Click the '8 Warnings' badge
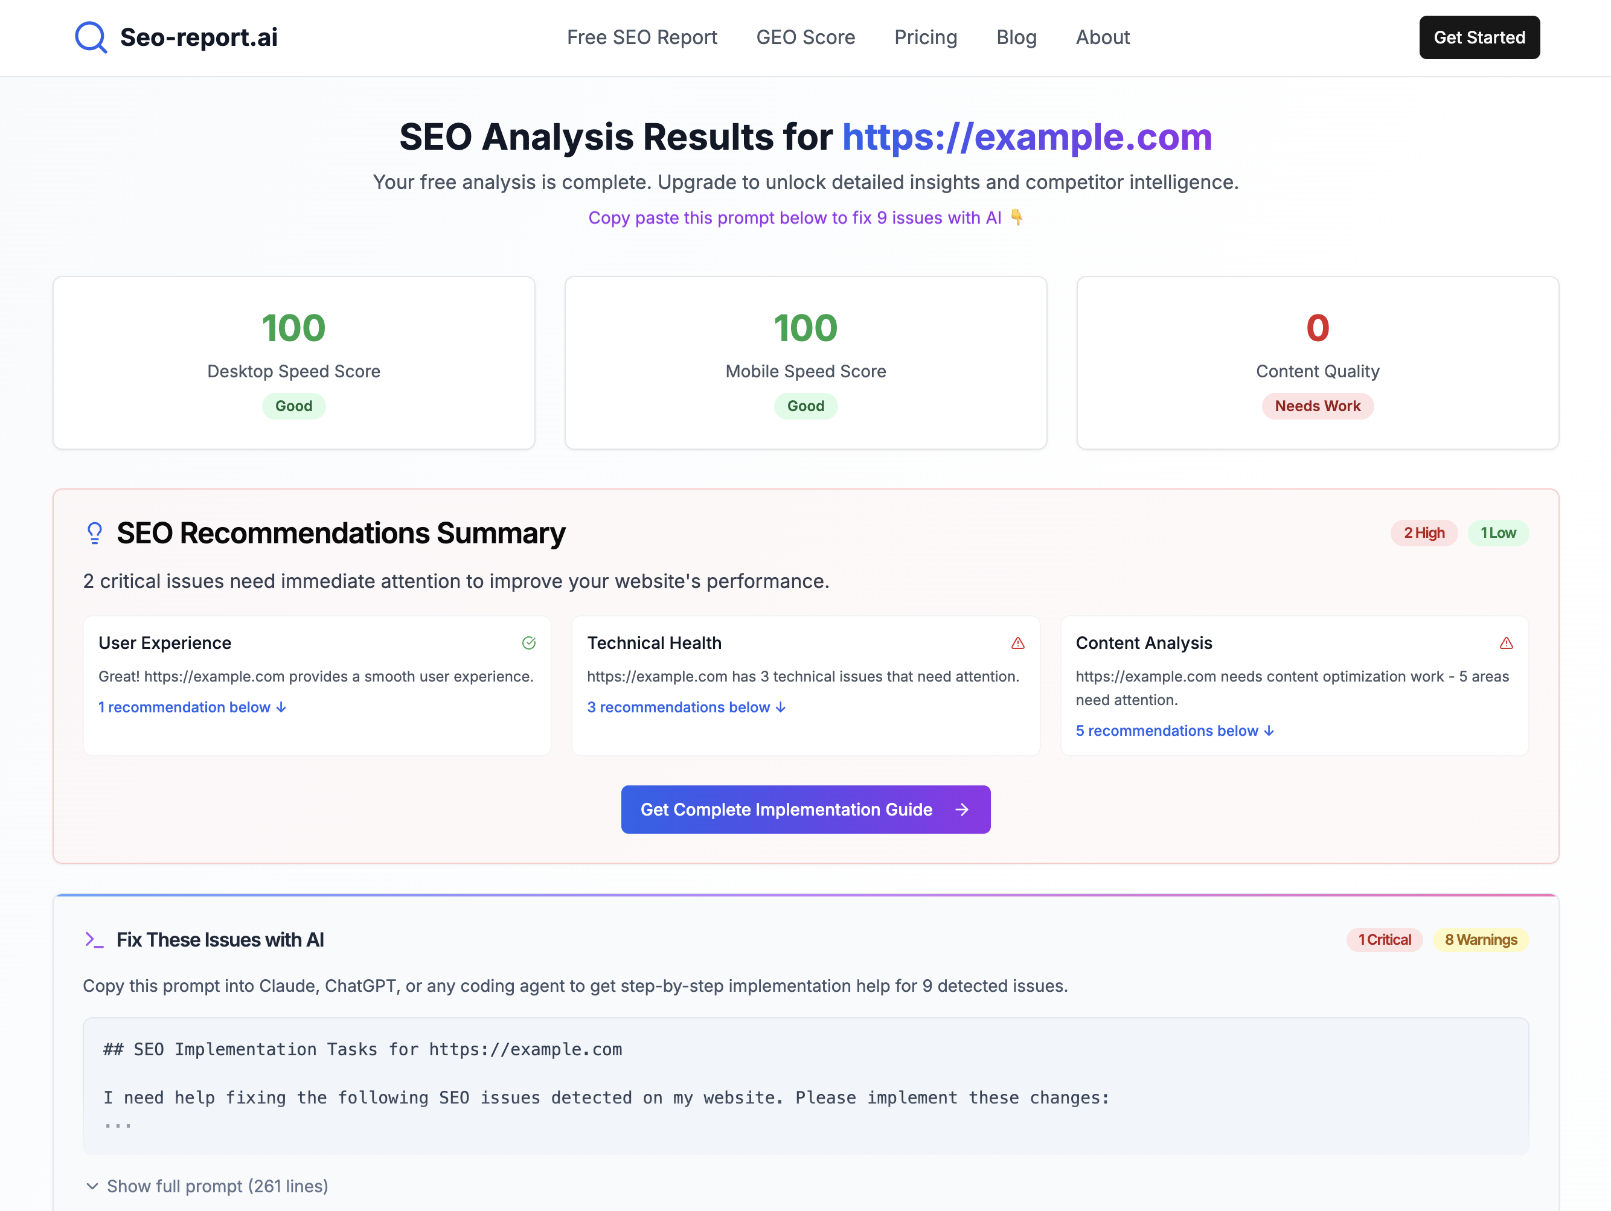Screen dimensions: 1611x1211 pyautogui.click(x=1480, y=939)
